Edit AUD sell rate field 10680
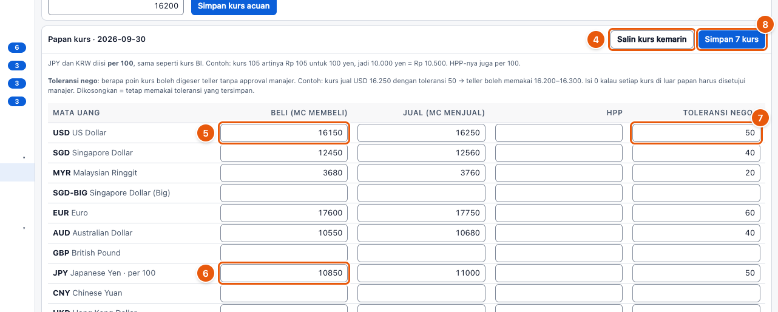 [421, 233]
